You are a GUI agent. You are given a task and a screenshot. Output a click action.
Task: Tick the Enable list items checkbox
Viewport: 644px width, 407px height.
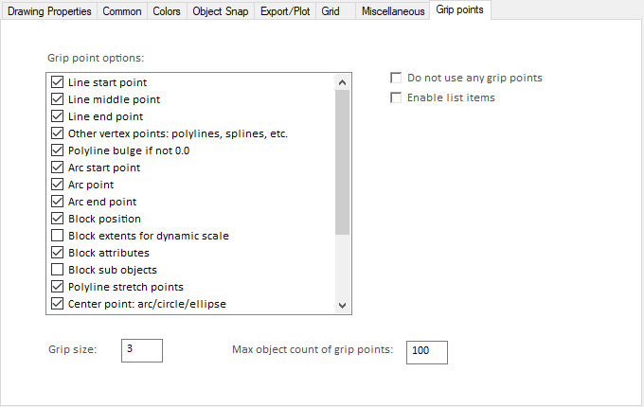click(397, 97)
